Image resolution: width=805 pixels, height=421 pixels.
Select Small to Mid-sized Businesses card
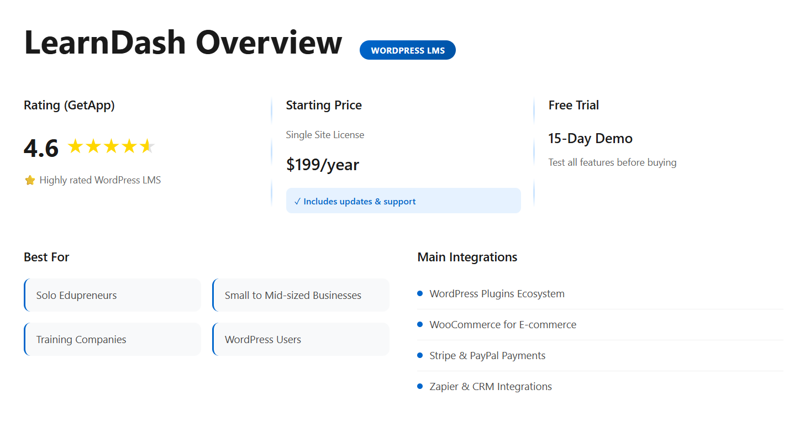[301, 295]
